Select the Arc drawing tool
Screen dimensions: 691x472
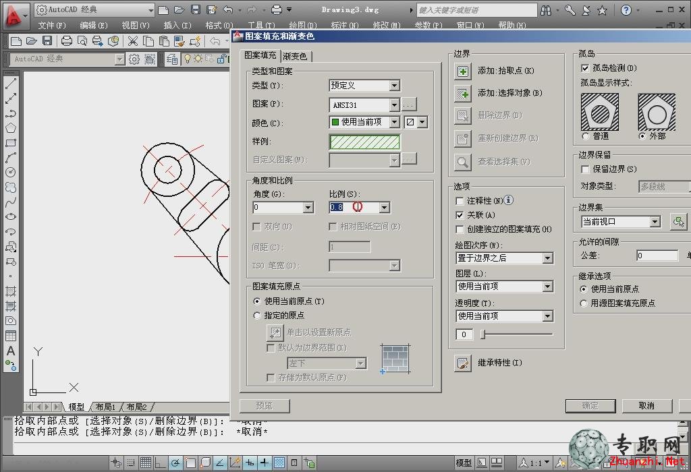click(x=11, y=157)
